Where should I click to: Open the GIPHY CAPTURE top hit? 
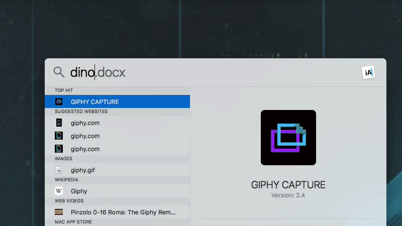click(x=118, y=102)
